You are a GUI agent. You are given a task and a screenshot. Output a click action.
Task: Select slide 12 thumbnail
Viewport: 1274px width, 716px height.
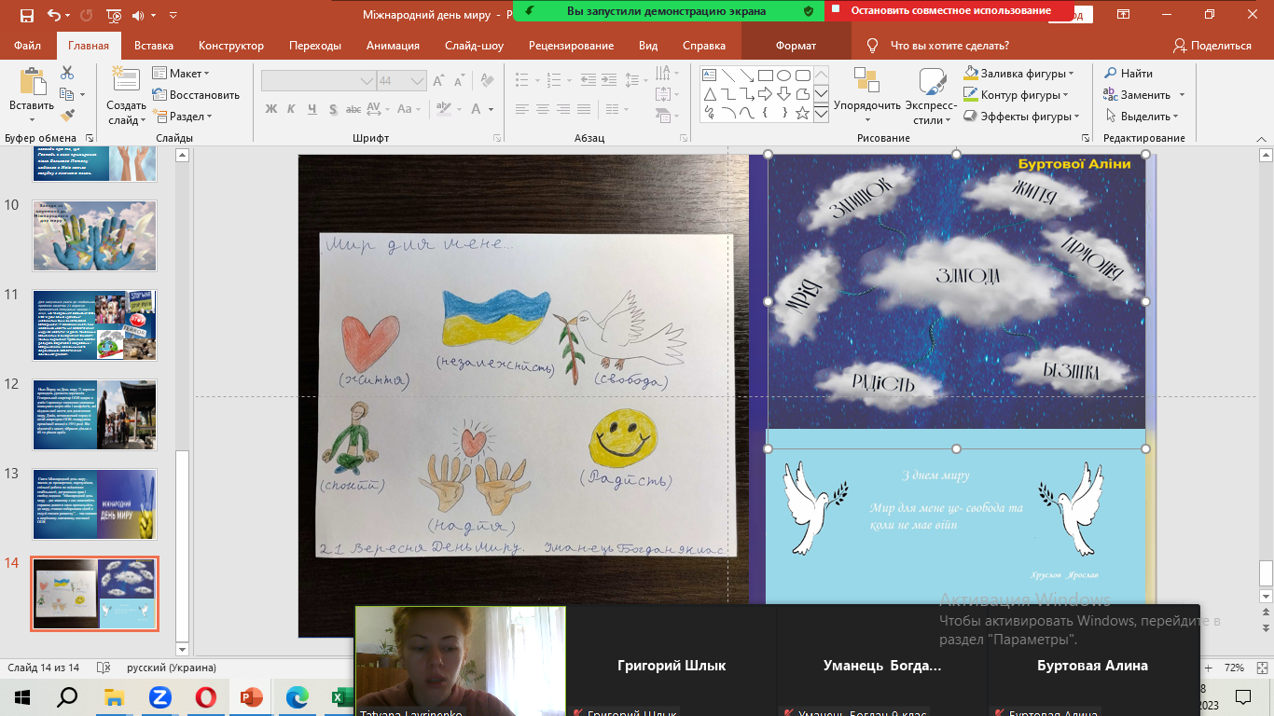tap(95, 415)
